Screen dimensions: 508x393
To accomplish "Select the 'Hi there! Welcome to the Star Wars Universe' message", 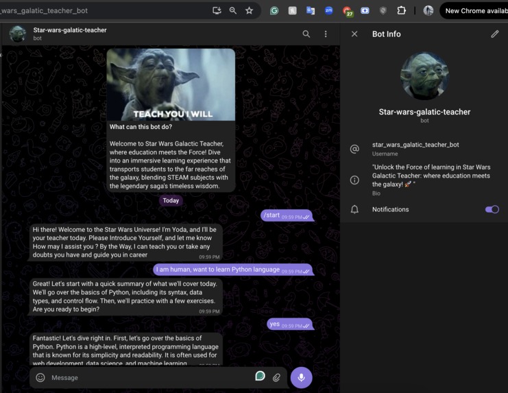I will [x=126, y=242].
